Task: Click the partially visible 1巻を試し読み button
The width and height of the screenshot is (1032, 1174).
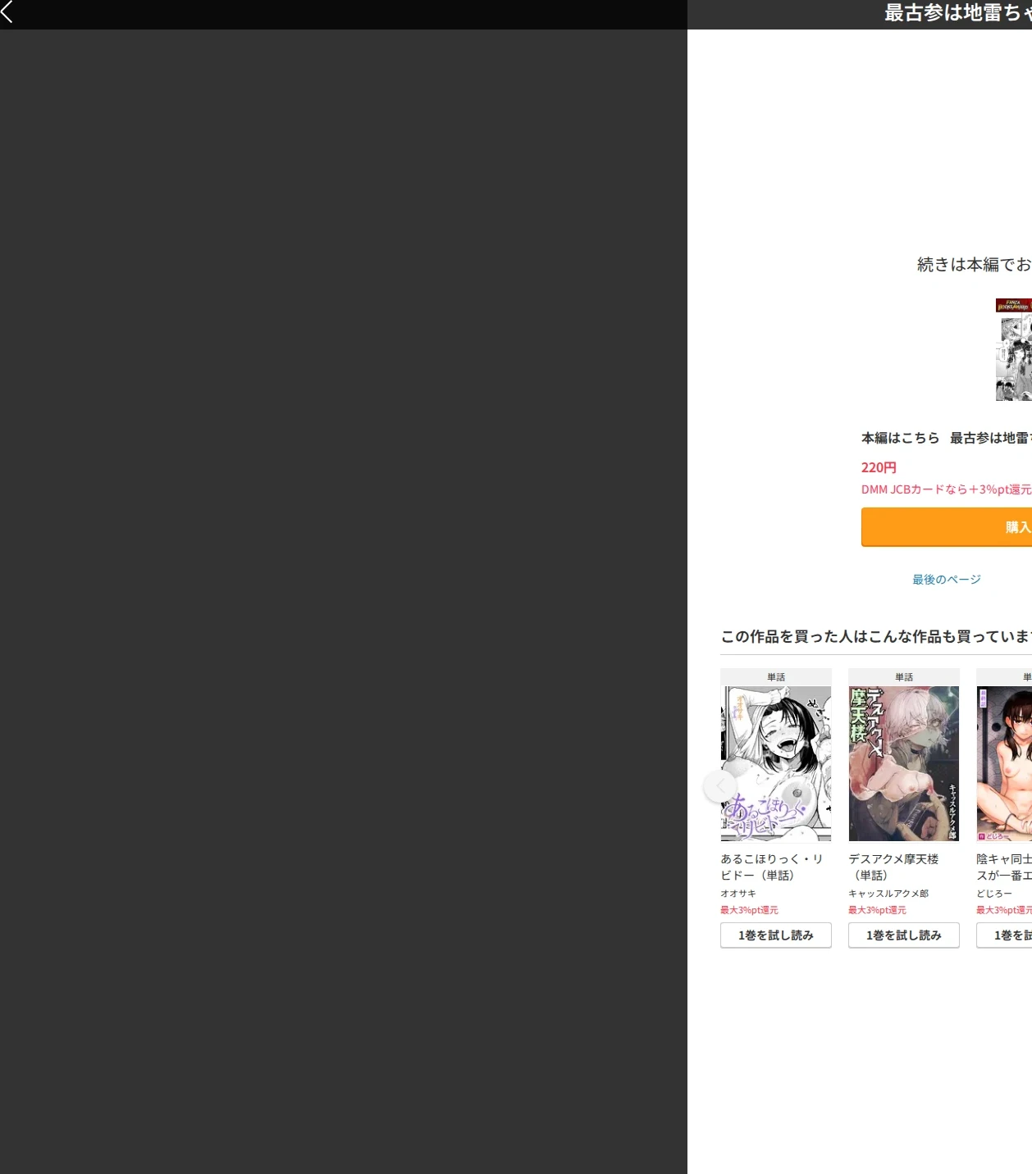Action: click(x=1004, y=935)
